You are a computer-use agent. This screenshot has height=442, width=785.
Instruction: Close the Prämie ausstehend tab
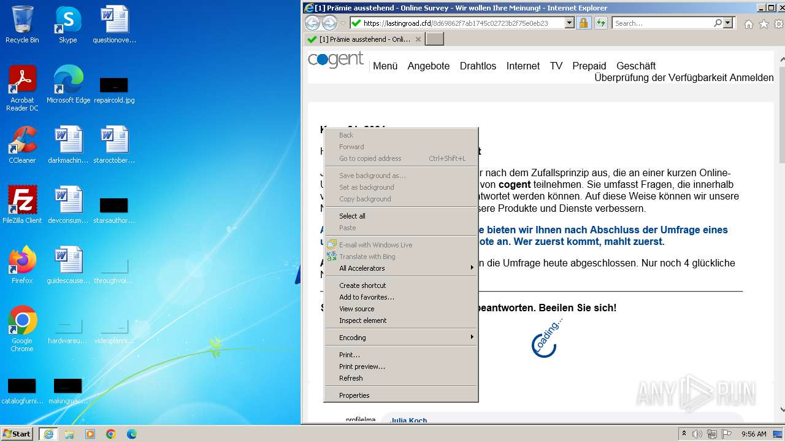tap(418, 39)
